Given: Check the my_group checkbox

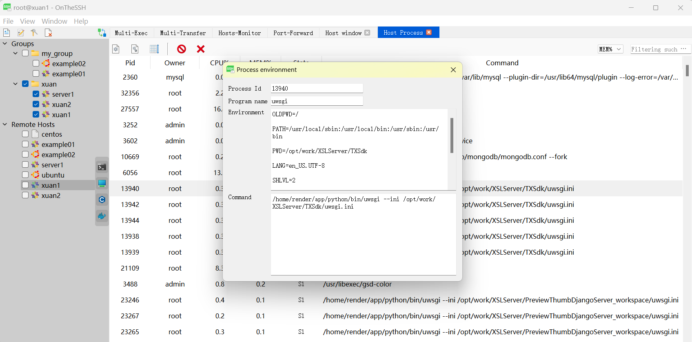Looking at the screenshot, I should tap(25, 53).
